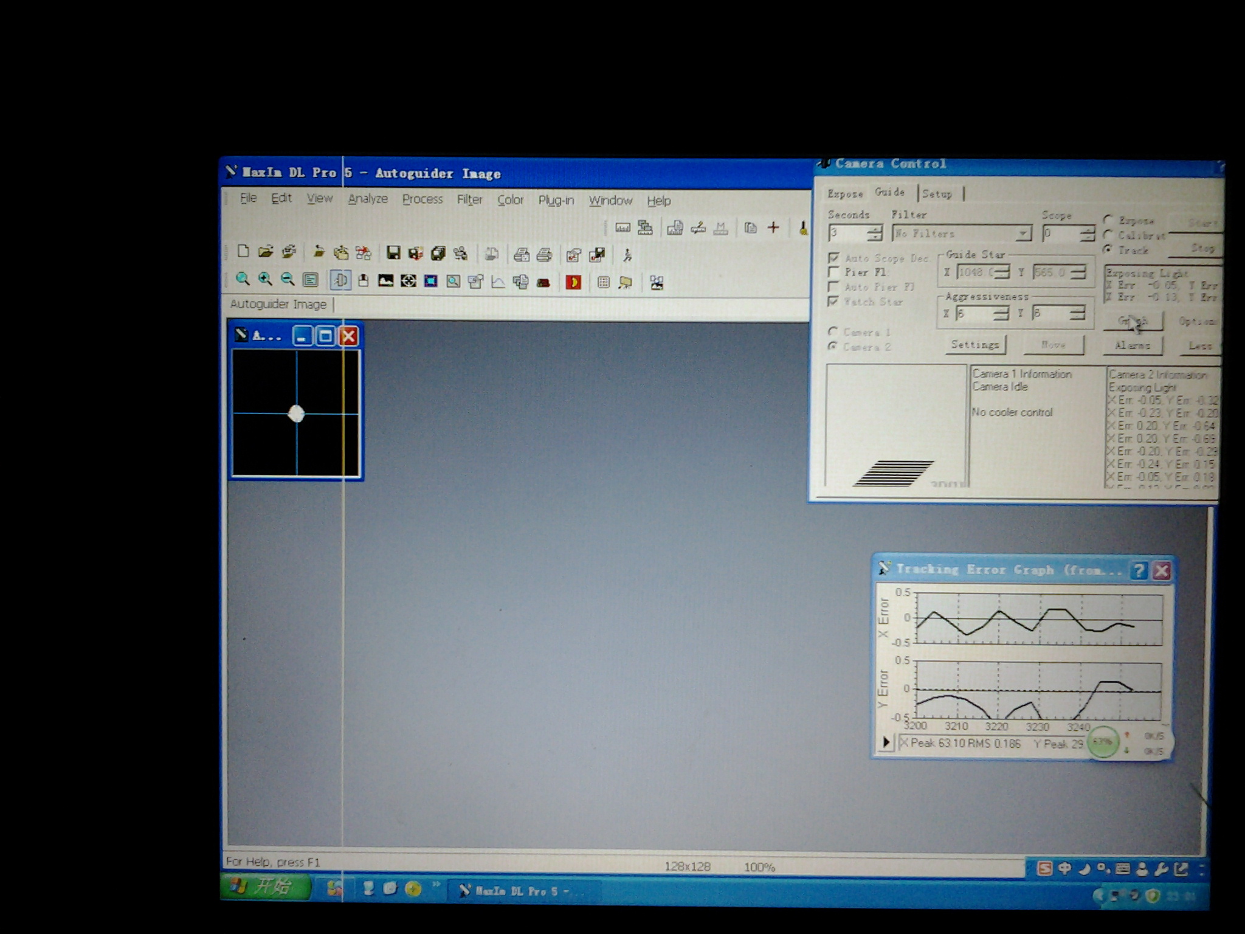Click the Seconds input field
Screen dimensions: 1245x934
click(x=848, y=233)
